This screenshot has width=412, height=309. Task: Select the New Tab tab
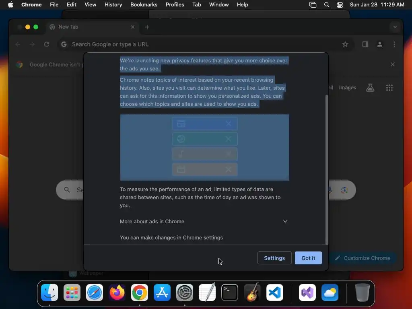(x=92, y=27)
